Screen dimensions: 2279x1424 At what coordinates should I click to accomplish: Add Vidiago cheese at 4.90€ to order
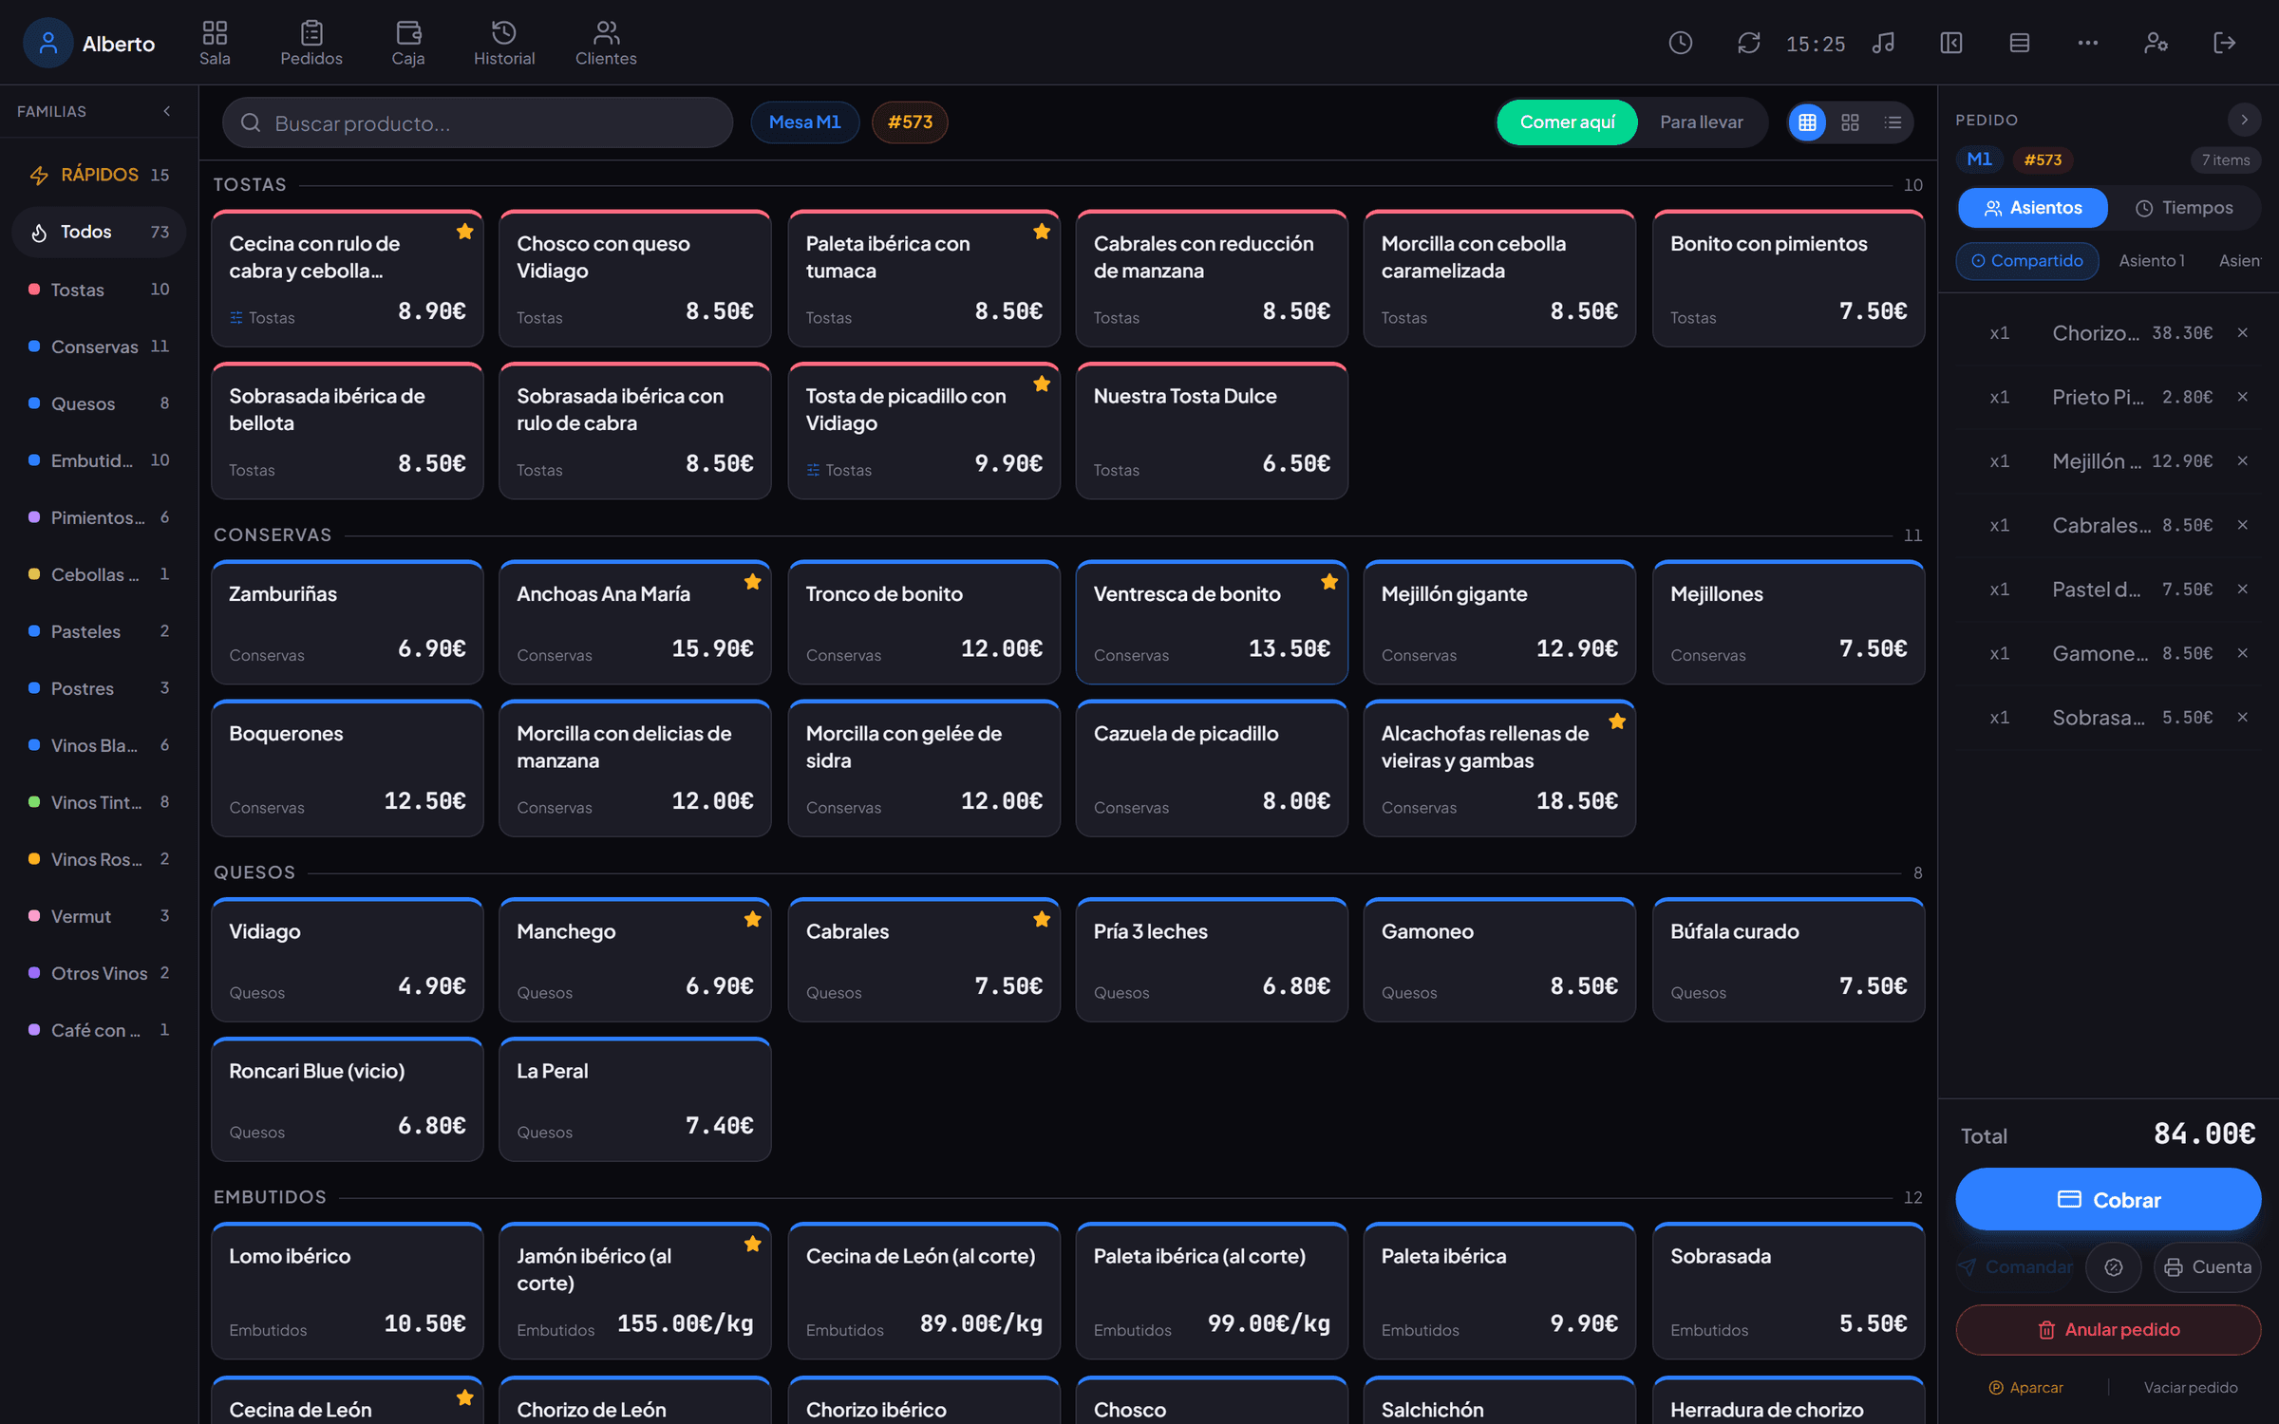(x=348, y=960)
